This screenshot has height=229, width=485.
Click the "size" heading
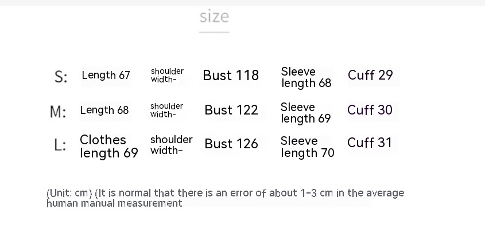pos(214,17)
